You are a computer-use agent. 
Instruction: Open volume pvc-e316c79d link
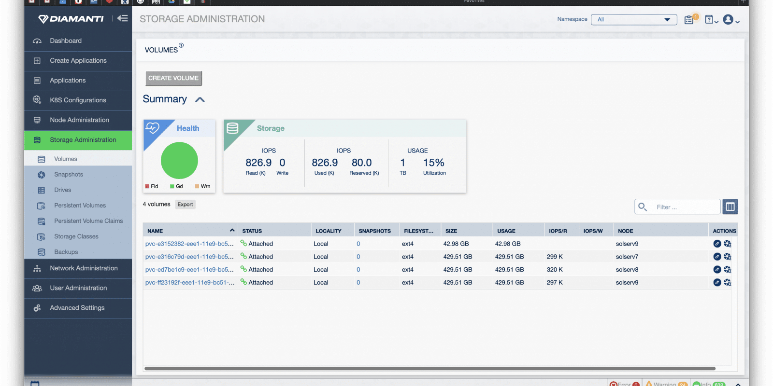tap(189, 257)
